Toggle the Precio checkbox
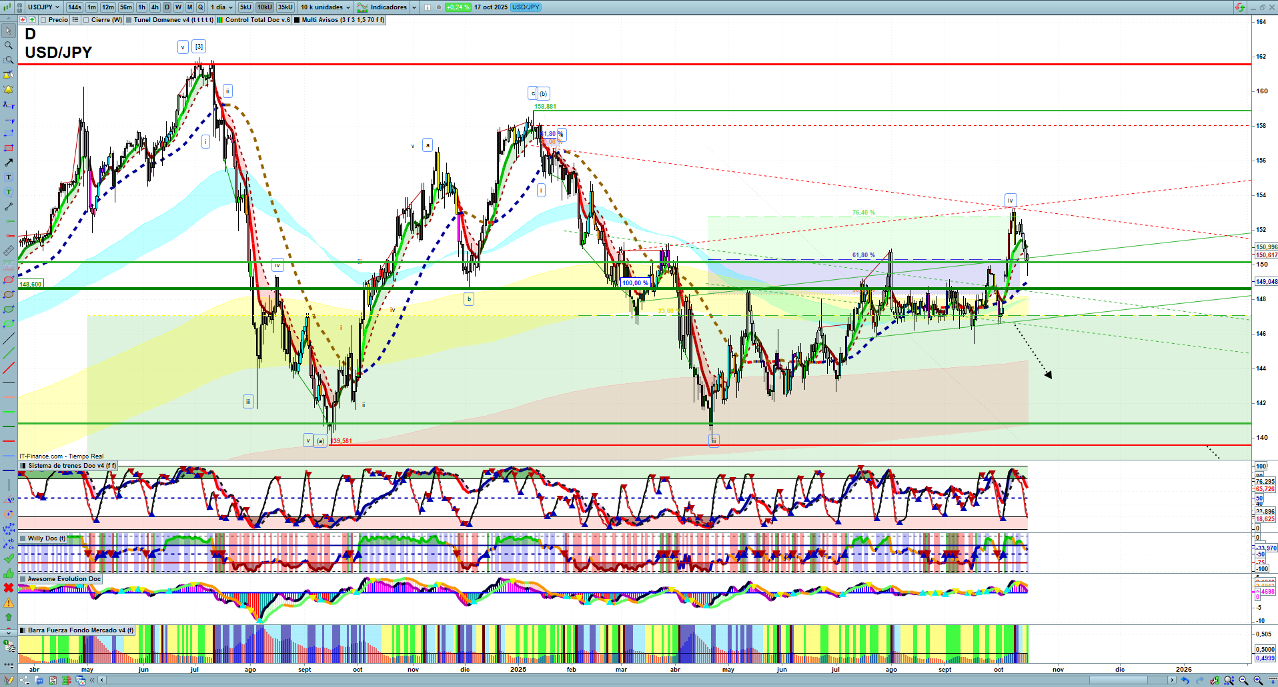The height and width of the screenshot is (687, 1278). click(x=44, y=20)
